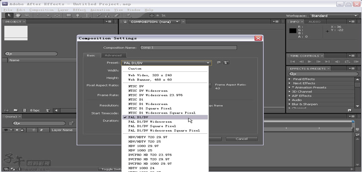Expand the AIF Effects category
362x172 pixels.
[290, 96]
